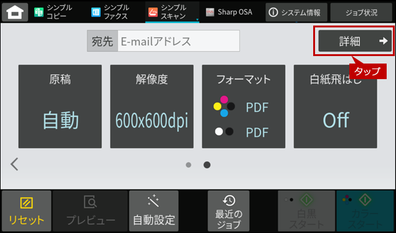Go to previous page with left chevron
Image resolution: width=396 pixels, height=233 pixels.
tap(14, 164)
